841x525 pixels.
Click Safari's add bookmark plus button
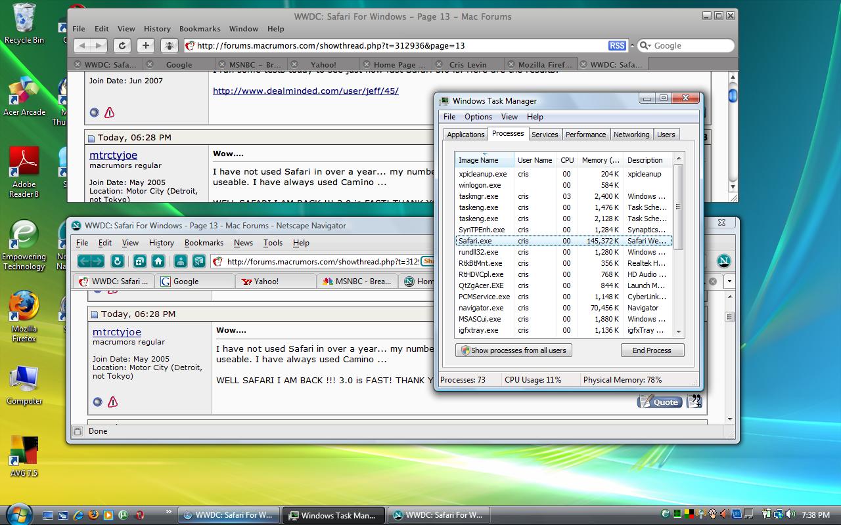(x=146, y=45)
